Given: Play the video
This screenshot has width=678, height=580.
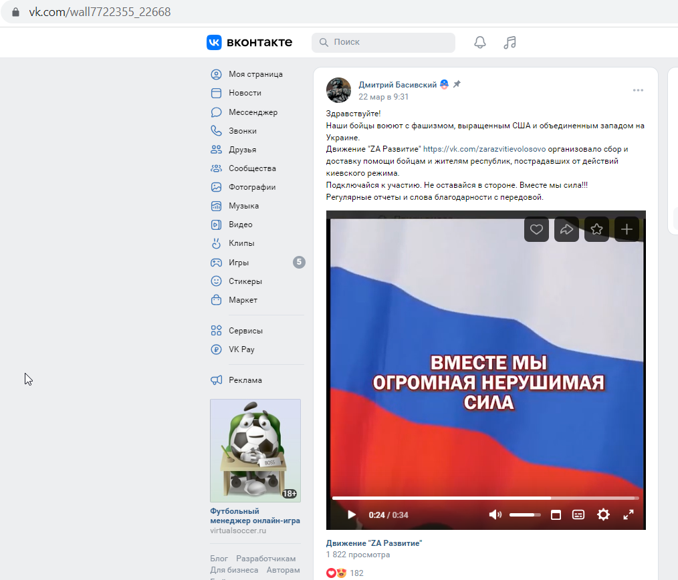Looking at the screenshot, I should (x=352, y=515).
